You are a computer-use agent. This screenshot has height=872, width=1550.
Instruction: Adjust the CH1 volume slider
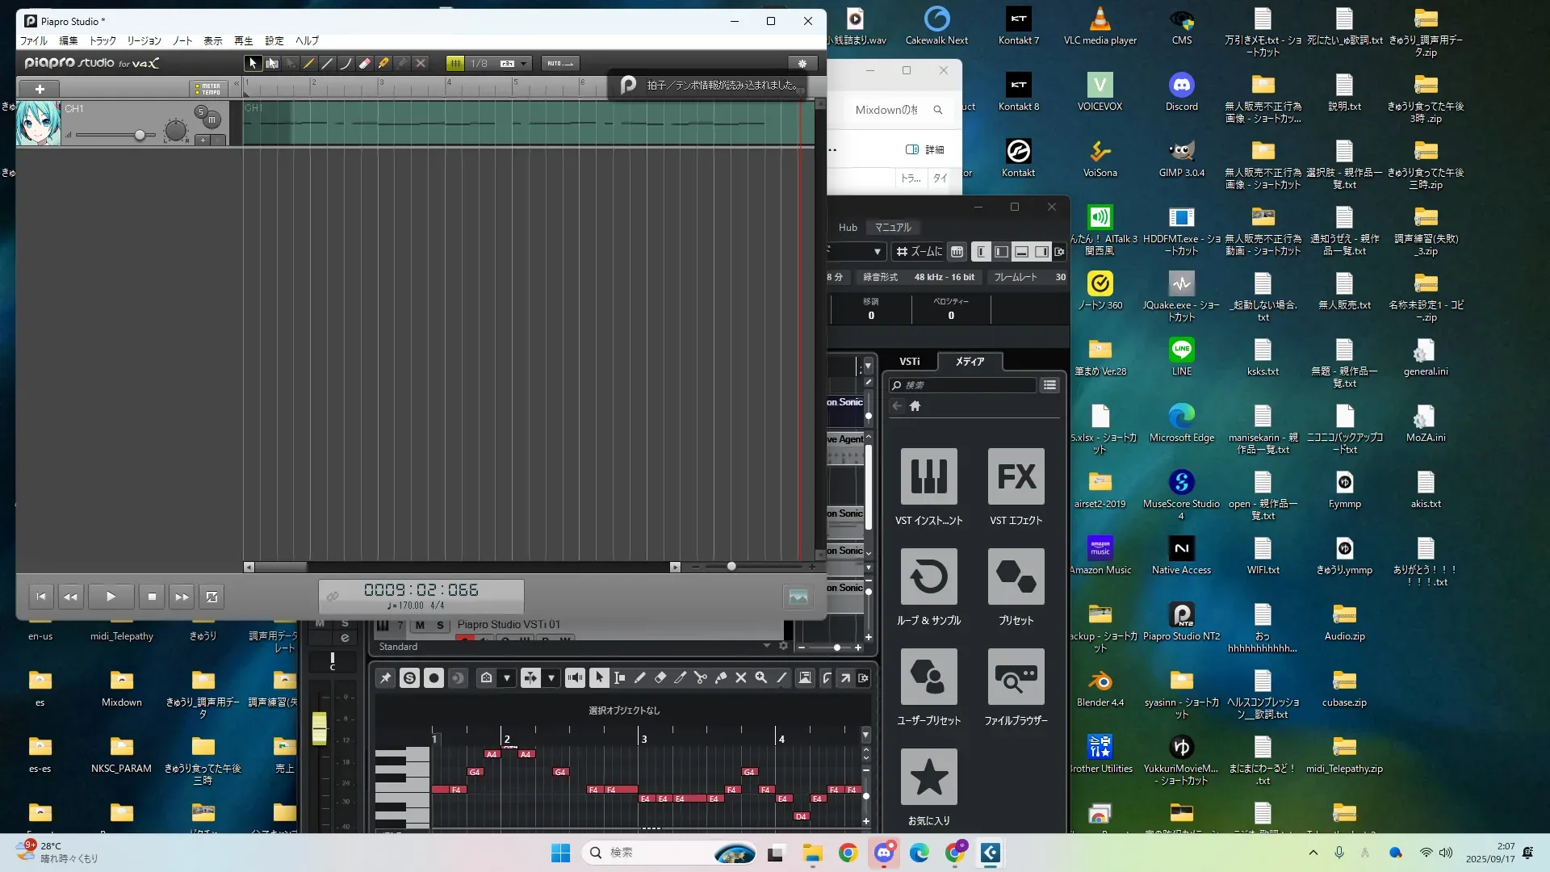click(140, 135)
